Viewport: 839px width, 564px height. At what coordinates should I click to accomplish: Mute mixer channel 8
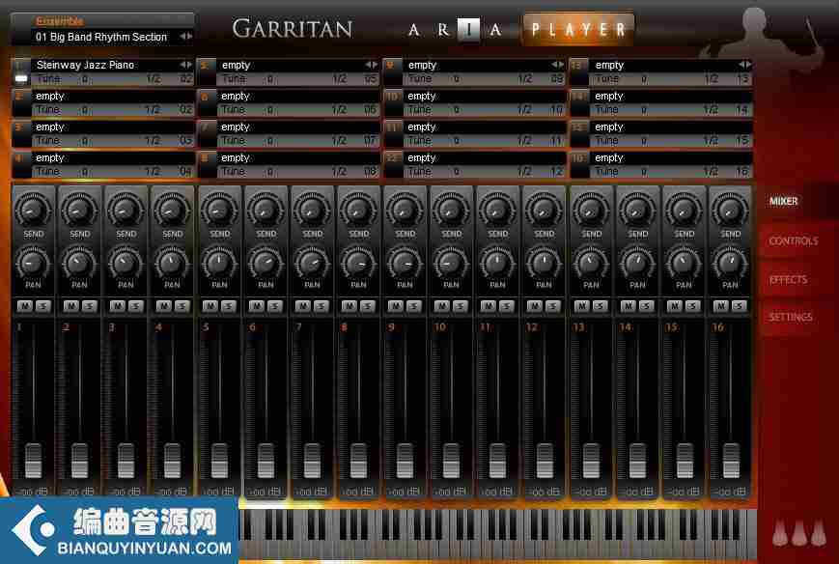[x=350, y=306]
